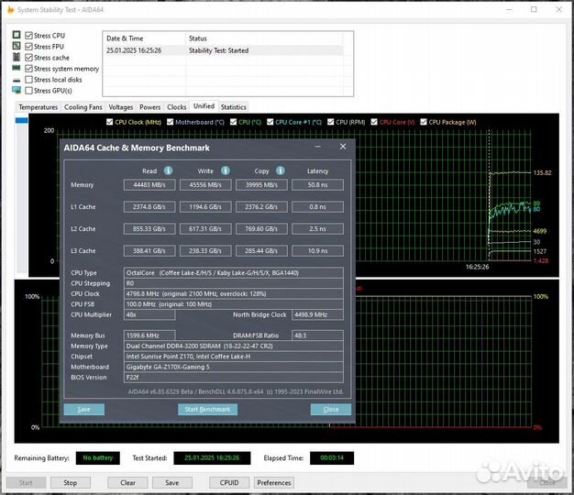Click Test Started timestamp display
The image size is (574, 495).
pos(212,457)
